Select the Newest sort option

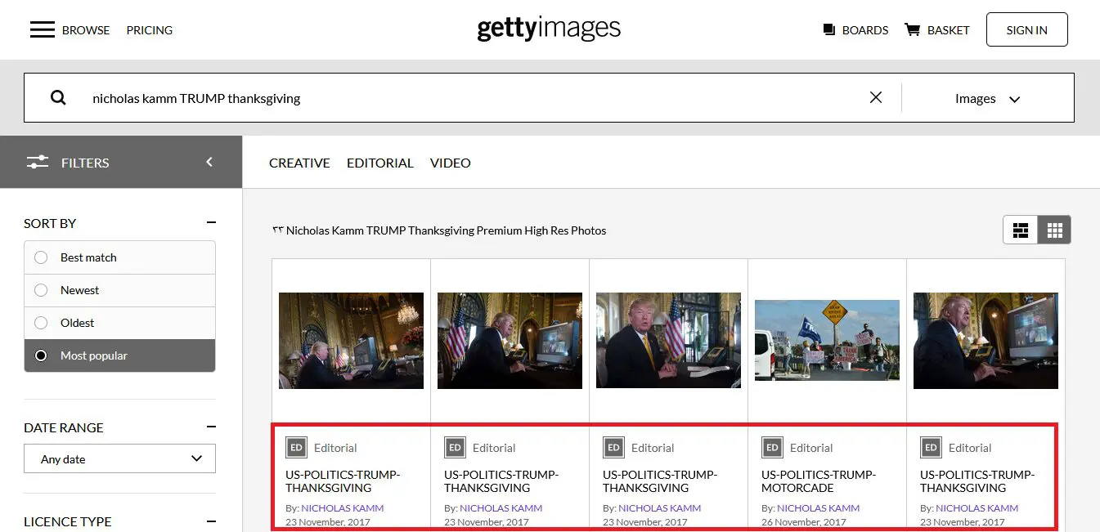coord(120,290)
